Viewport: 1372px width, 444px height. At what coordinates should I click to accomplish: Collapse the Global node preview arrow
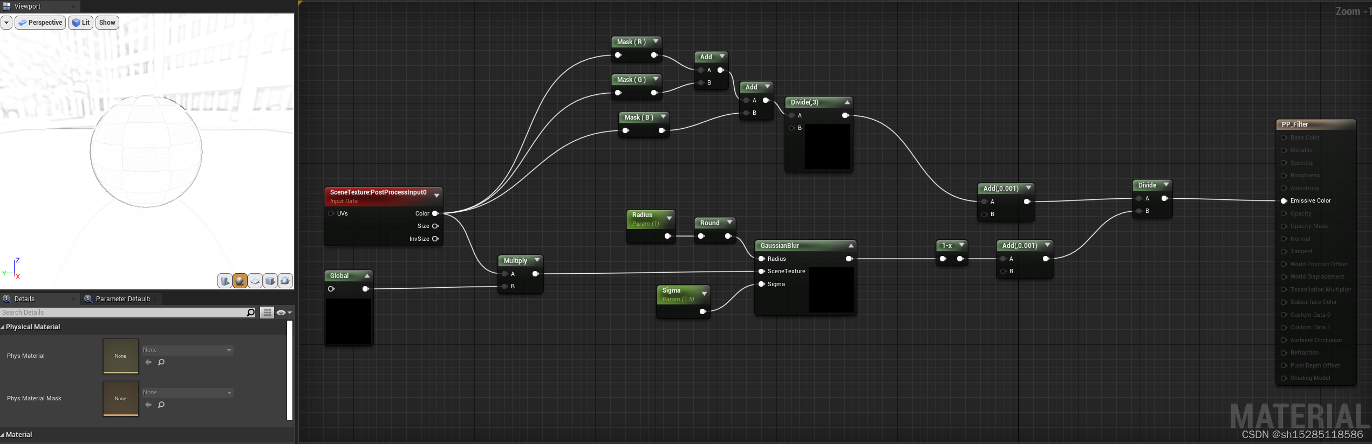pos(367,276)
